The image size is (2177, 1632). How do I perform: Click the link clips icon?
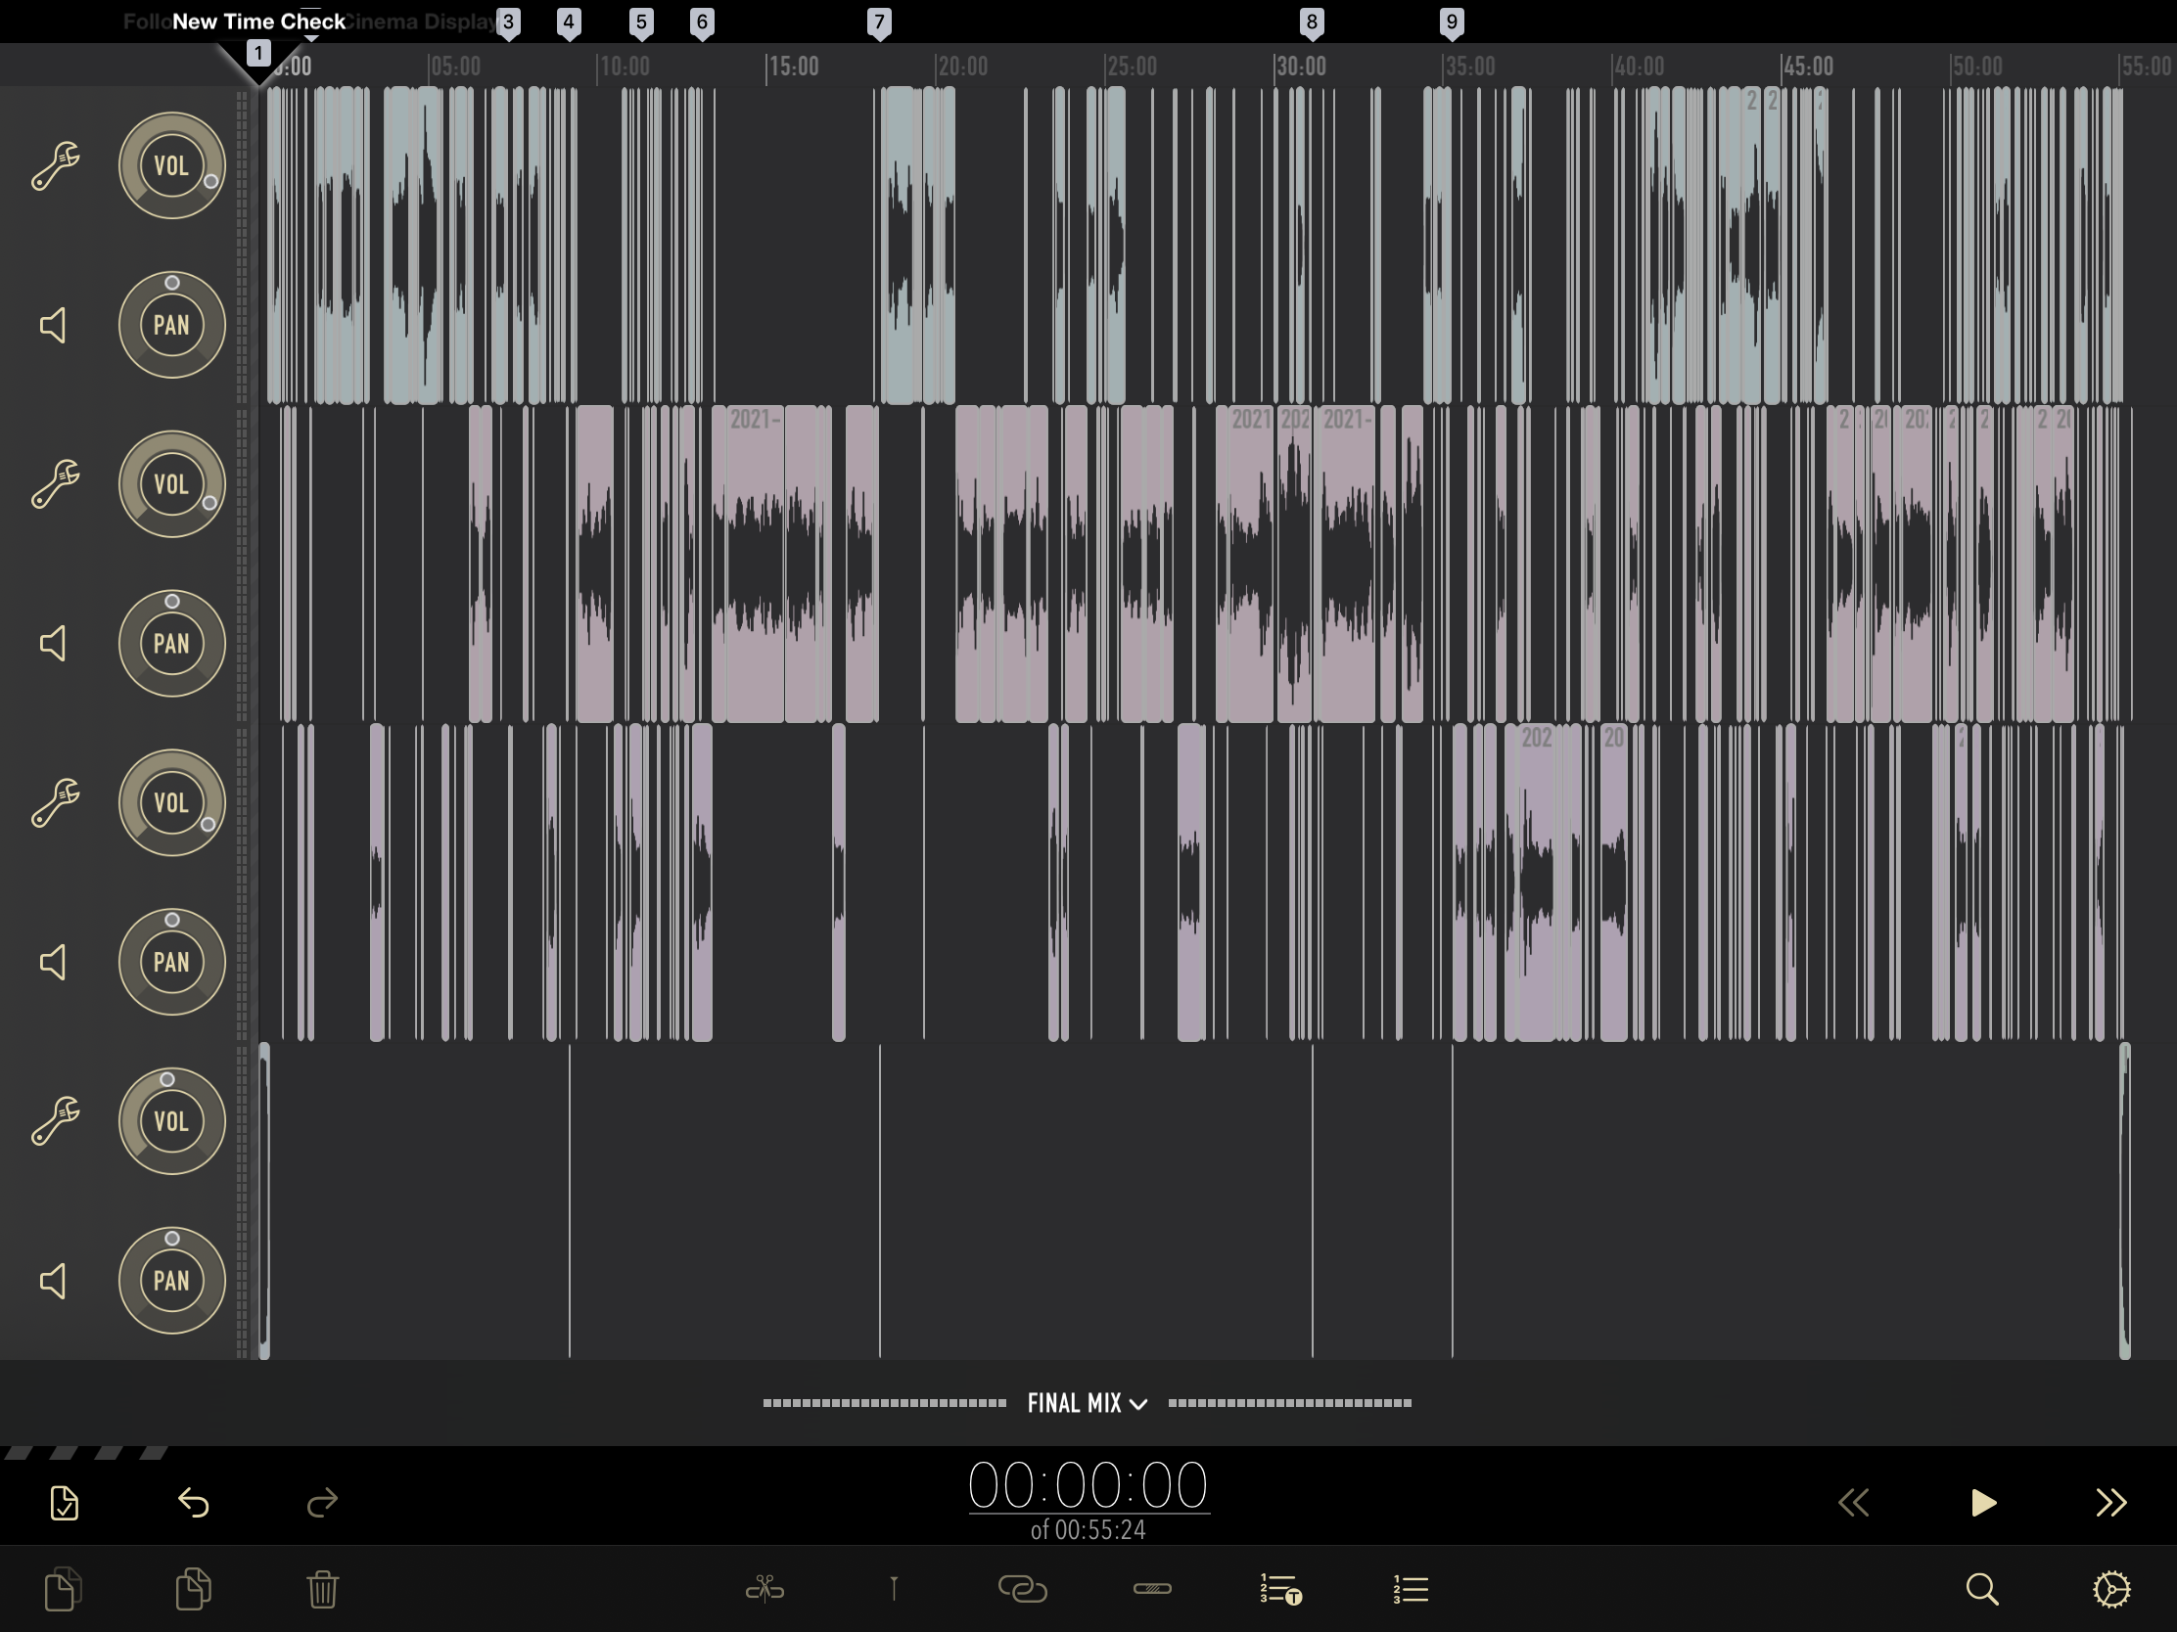coord(1023,1589)
